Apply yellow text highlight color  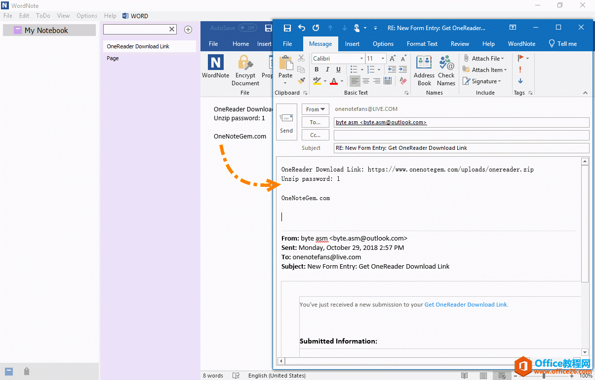(x=317, y=81)
